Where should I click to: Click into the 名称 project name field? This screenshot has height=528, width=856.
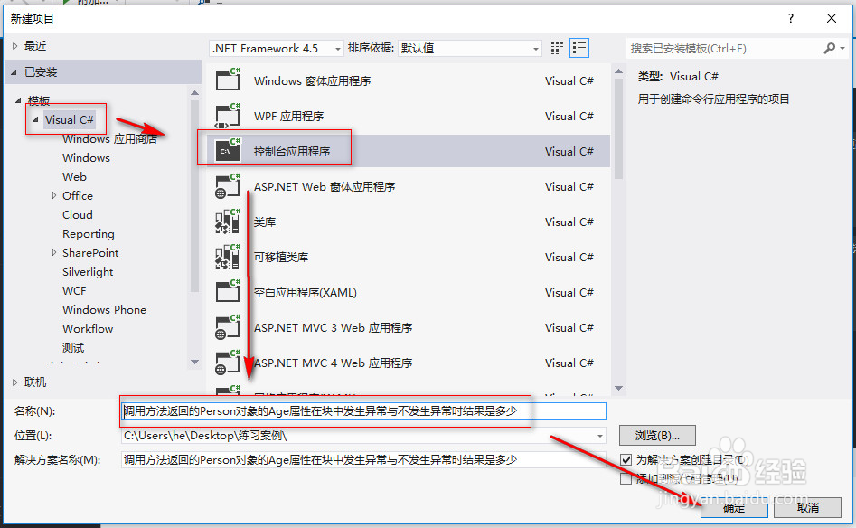363,410
